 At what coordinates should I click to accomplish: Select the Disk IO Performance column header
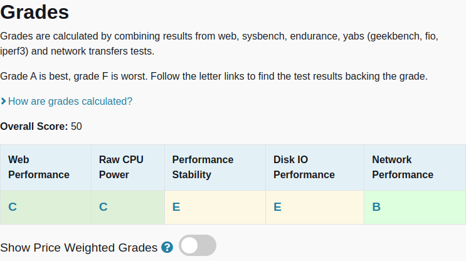(304, 167)
